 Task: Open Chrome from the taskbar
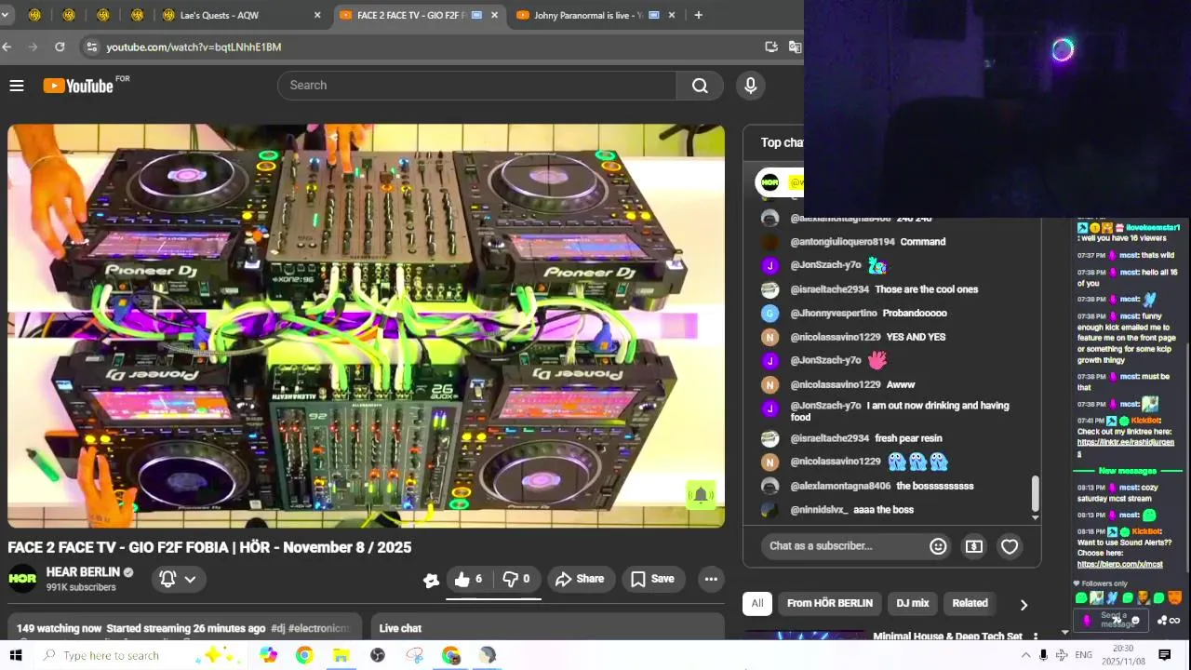pos(304,655)
